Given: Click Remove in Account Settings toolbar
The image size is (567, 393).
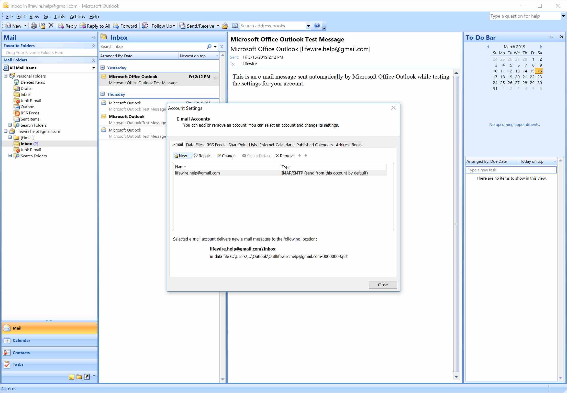Looking at the screenshot, I should tap(285, 156).
